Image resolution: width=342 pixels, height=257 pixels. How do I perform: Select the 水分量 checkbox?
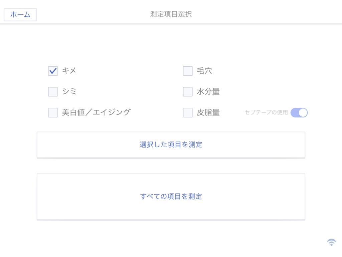tap(188, 92)
